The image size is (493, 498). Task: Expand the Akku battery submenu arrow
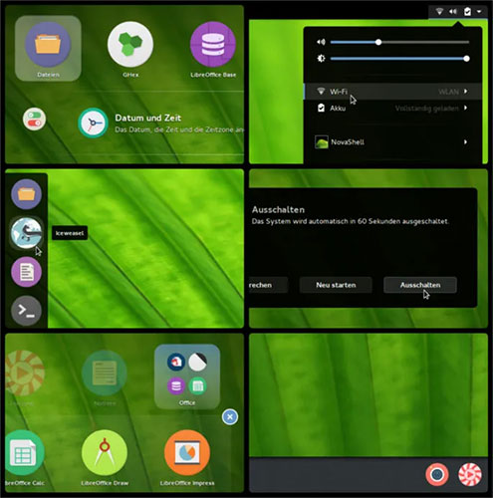tap(466, 108)
